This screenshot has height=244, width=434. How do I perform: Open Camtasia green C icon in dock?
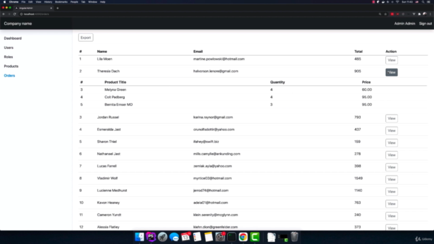tap(255, 237)
